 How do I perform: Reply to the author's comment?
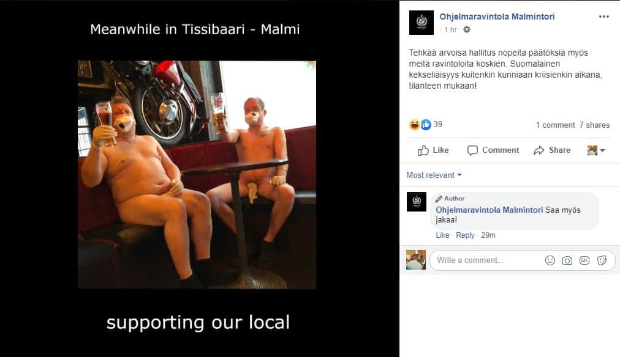[x=465, y=235]
